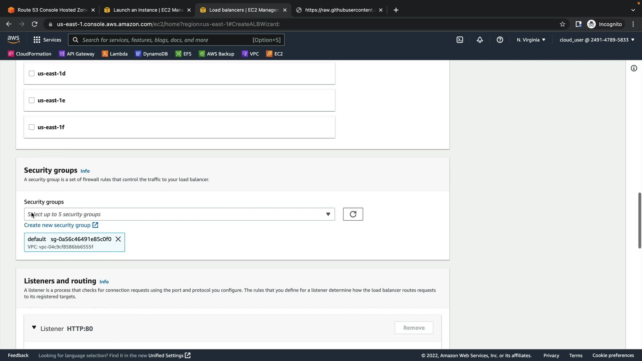Open the notifications bell icon
The image size is (642, 361).
click(480, 40)
